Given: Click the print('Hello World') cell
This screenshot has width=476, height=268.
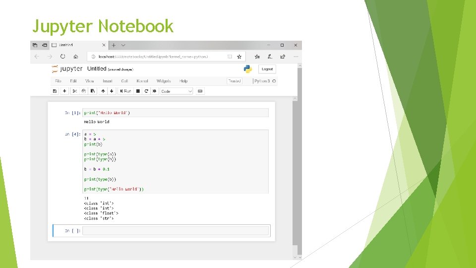Looking at the screenshot, I should 176,113.
